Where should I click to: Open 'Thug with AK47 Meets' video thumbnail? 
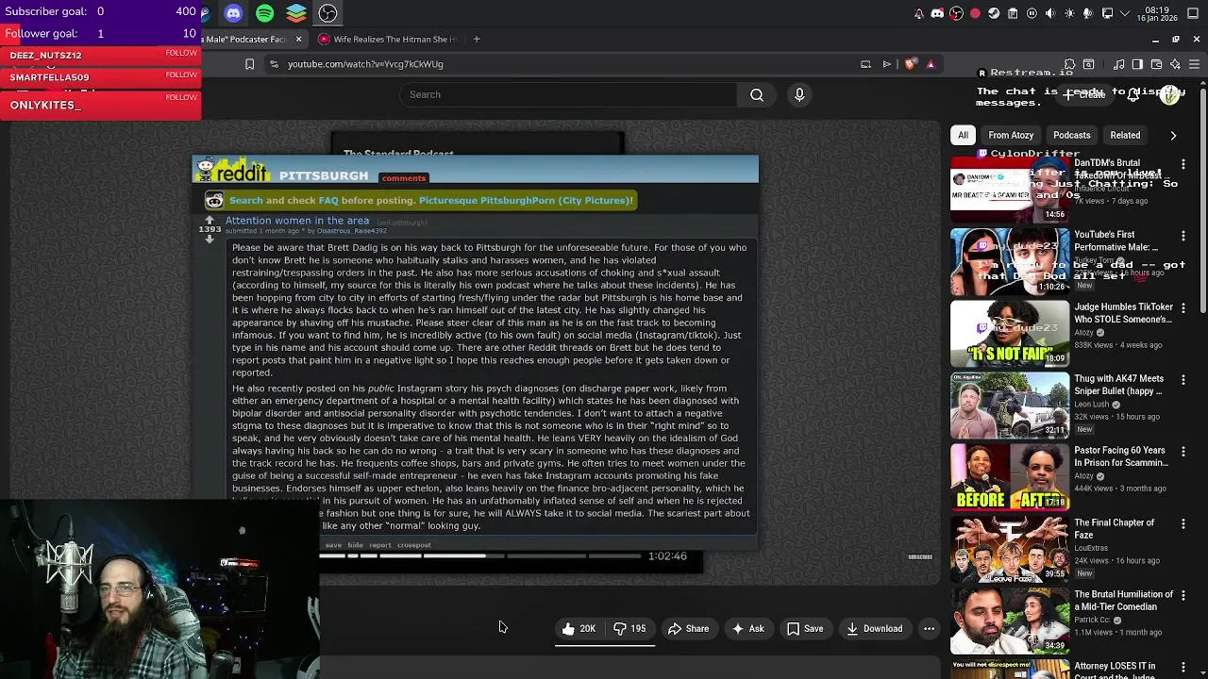1010,406
